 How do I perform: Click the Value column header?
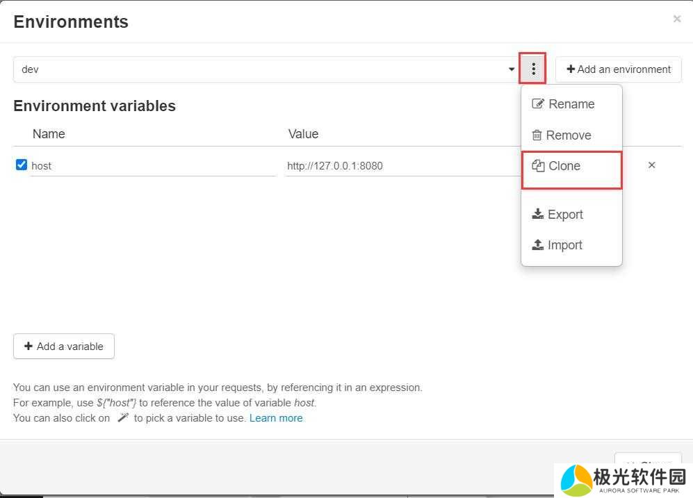point(303,134)
